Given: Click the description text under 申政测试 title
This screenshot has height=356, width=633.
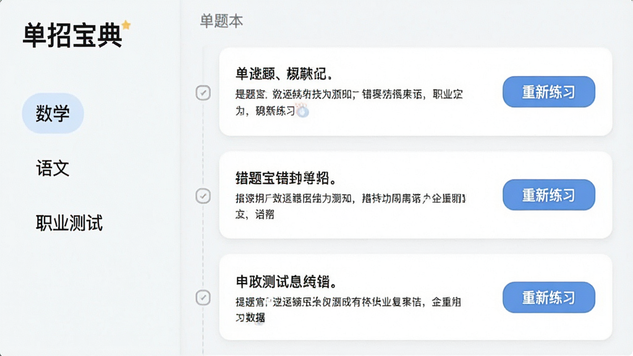Looking at the screenshot, I should pos(349,310).
